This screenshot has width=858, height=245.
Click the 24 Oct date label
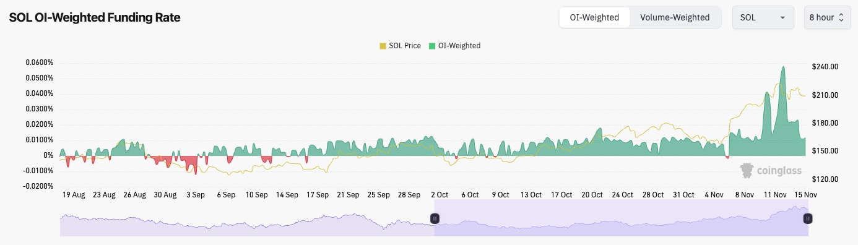pyautogui.click(x=622, y=195)
